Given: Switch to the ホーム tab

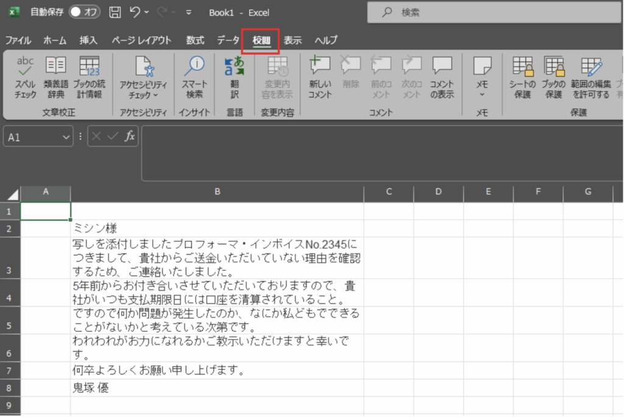Looking at the screenshot, I should 54,40.
